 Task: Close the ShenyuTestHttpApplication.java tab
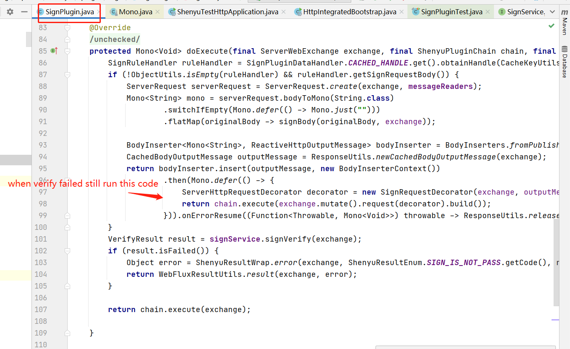[x=284, y=12]
